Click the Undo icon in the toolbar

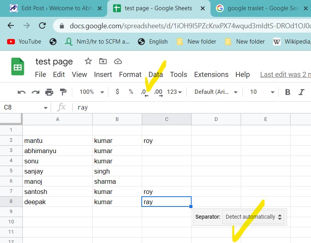point(22,92)
